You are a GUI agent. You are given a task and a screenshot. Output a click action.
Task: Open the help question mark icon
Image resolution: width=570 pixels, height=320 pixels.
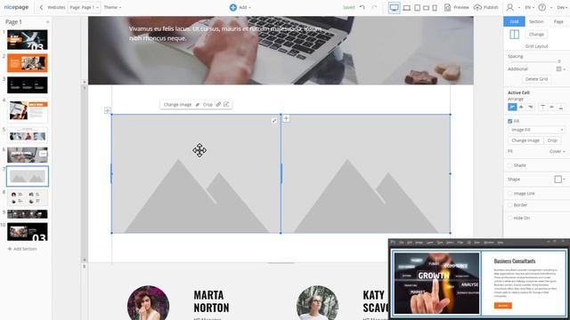542,7
